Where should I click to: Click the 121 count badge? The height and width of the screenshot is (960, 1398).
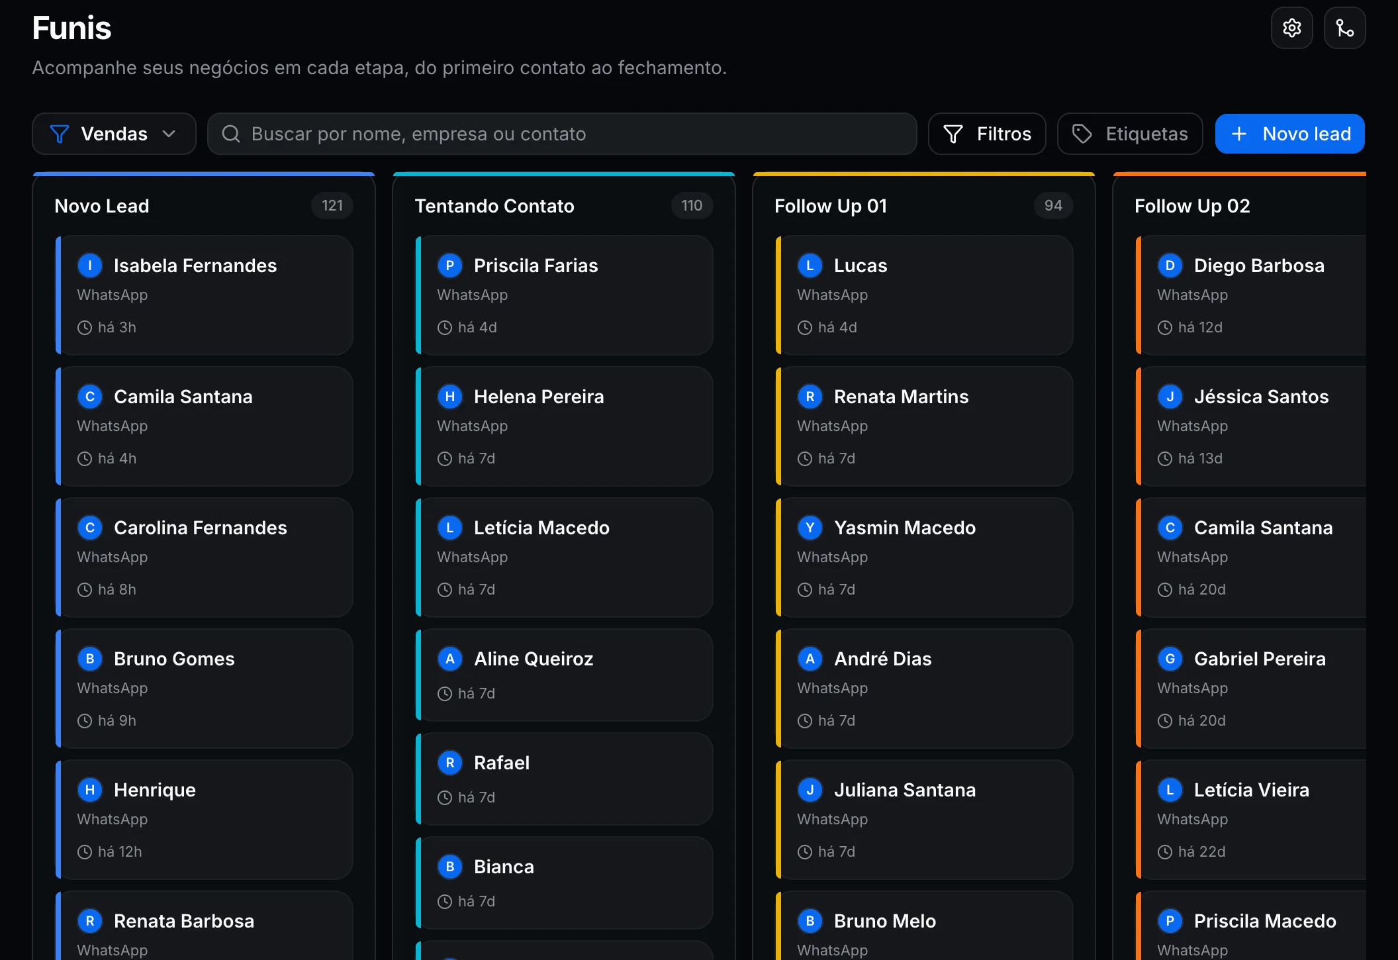332,205
